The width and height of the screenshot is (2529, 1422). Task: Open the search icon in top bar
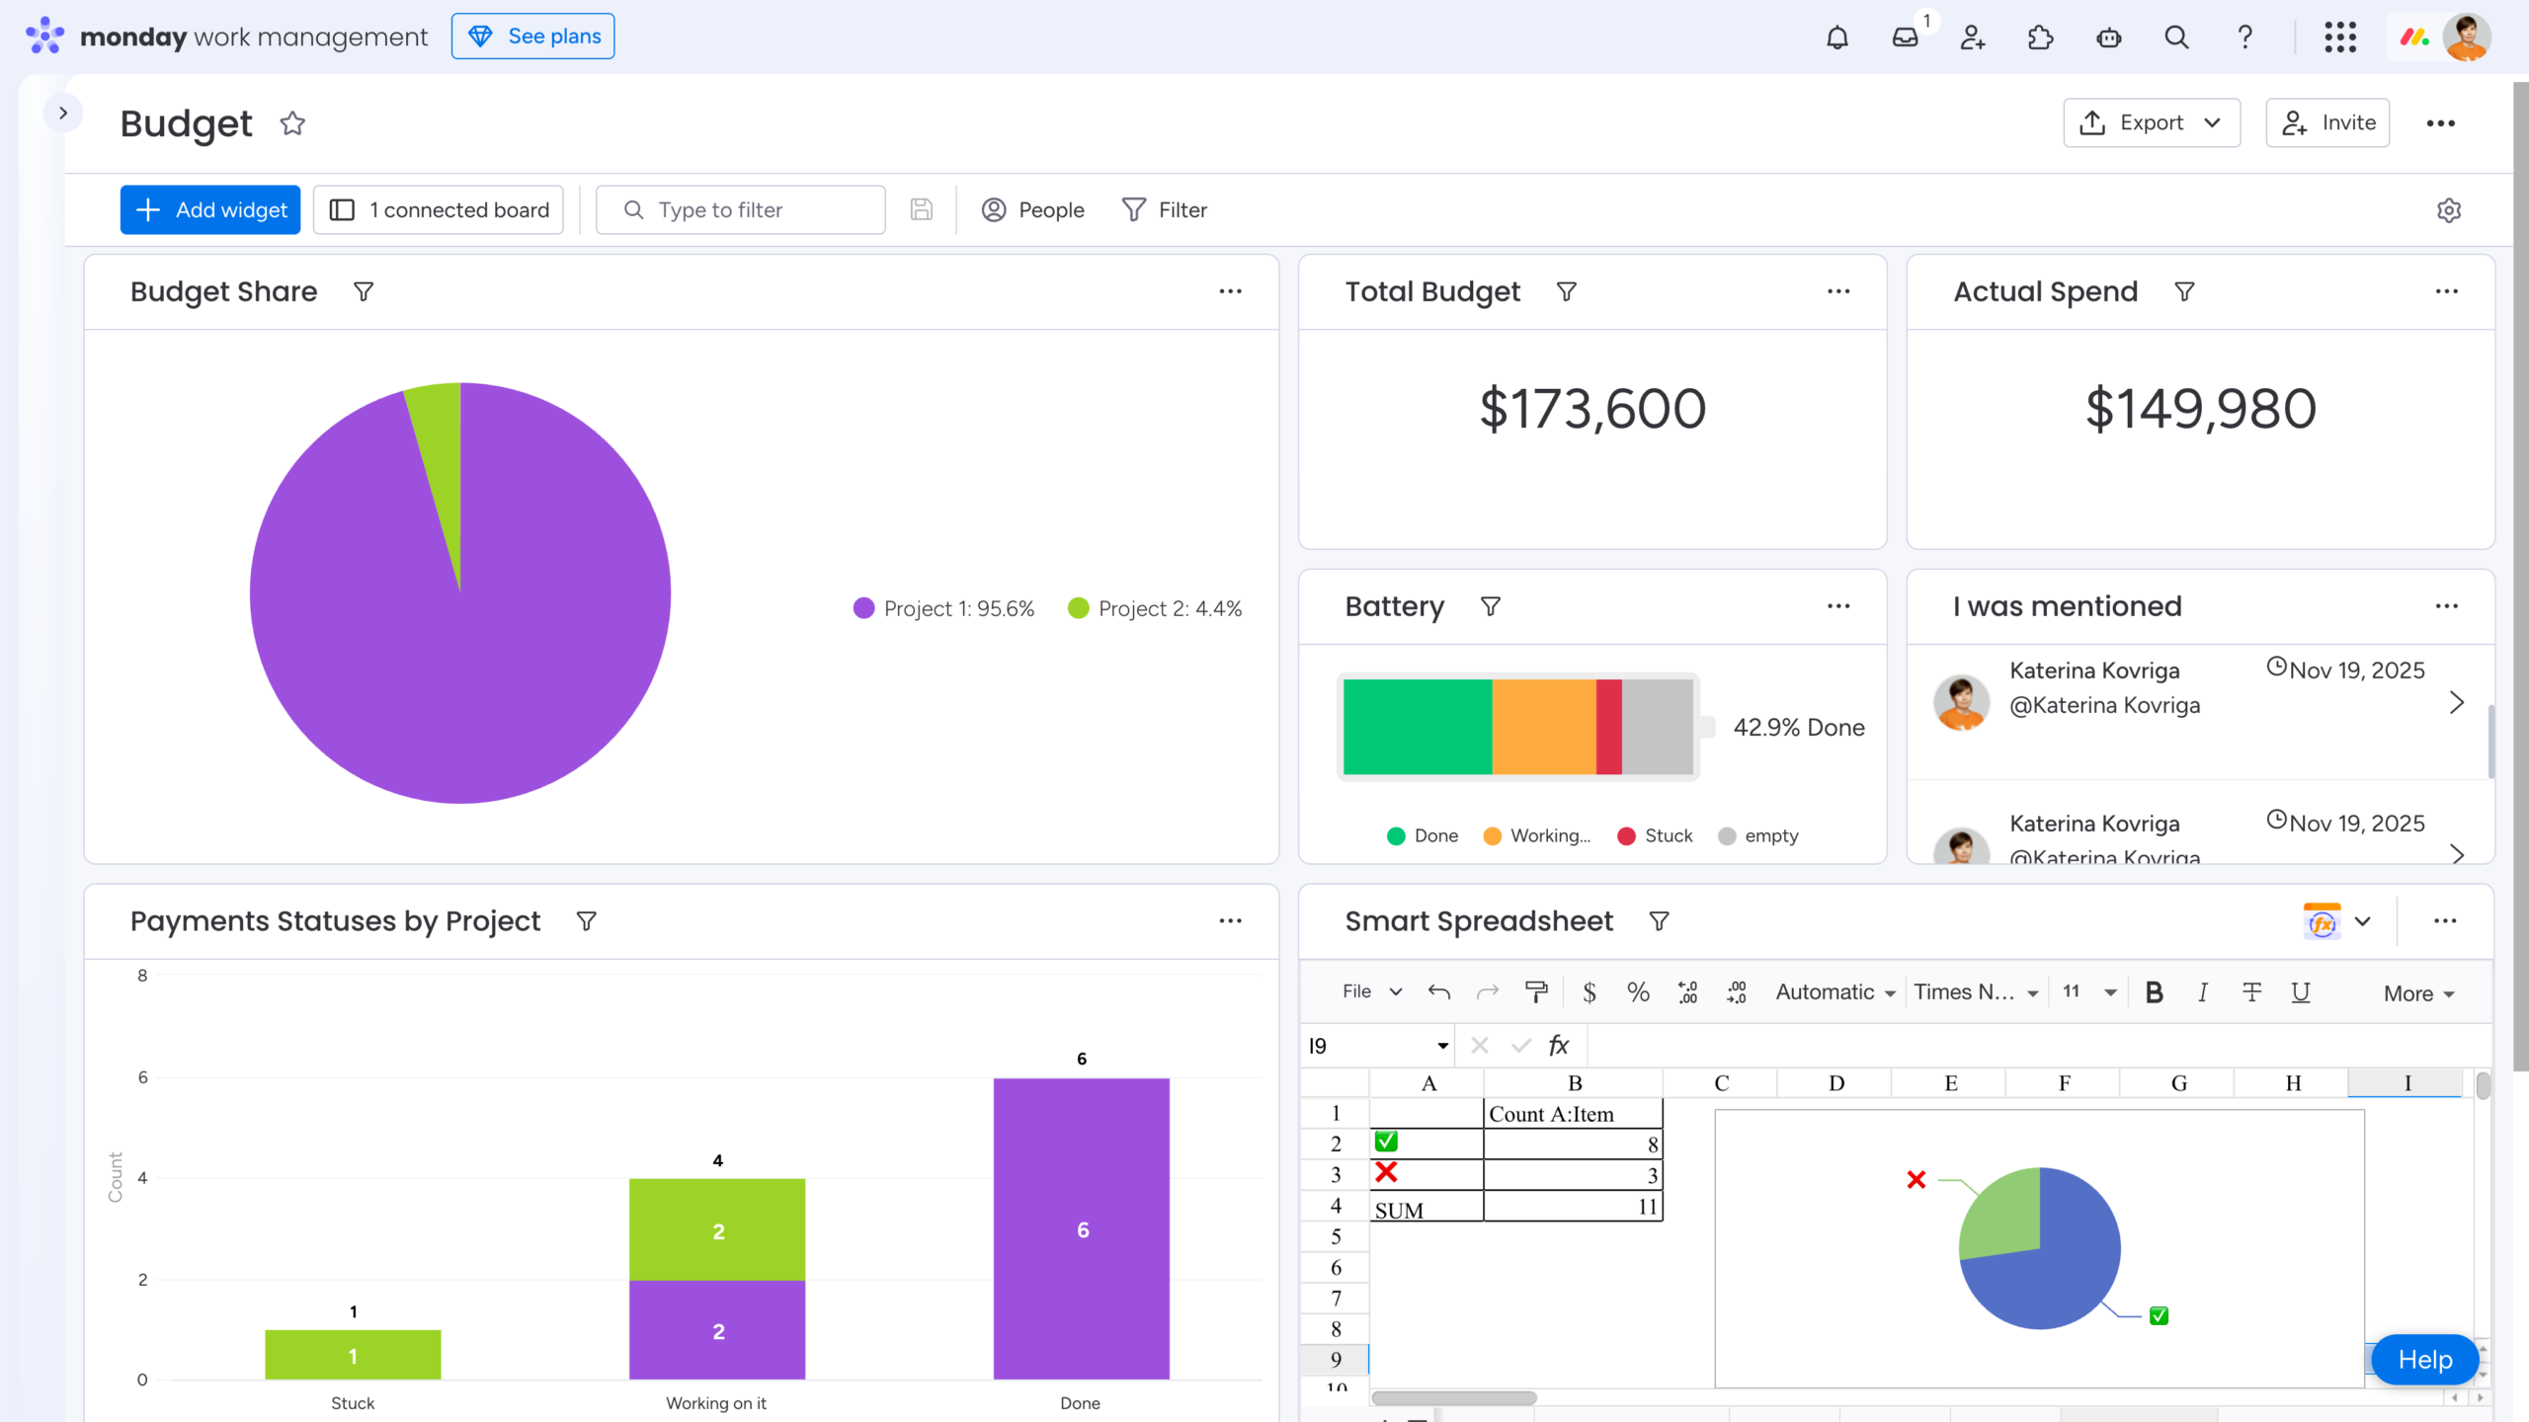coord(2175,37)
